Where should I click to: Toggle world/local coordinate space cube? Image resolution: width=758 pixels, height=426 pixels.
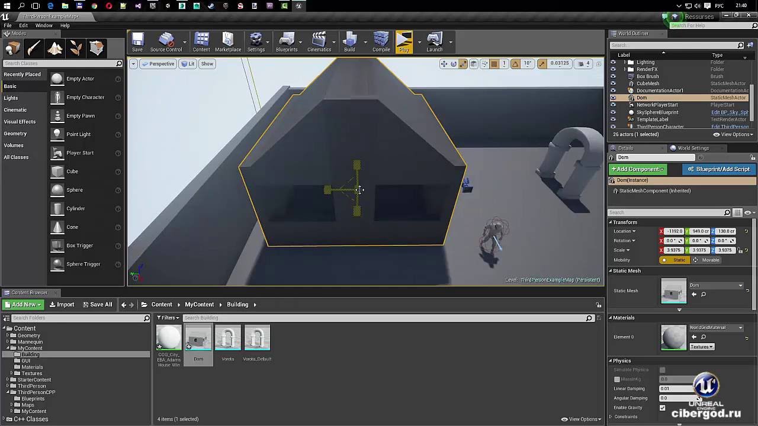pos(473,64)
